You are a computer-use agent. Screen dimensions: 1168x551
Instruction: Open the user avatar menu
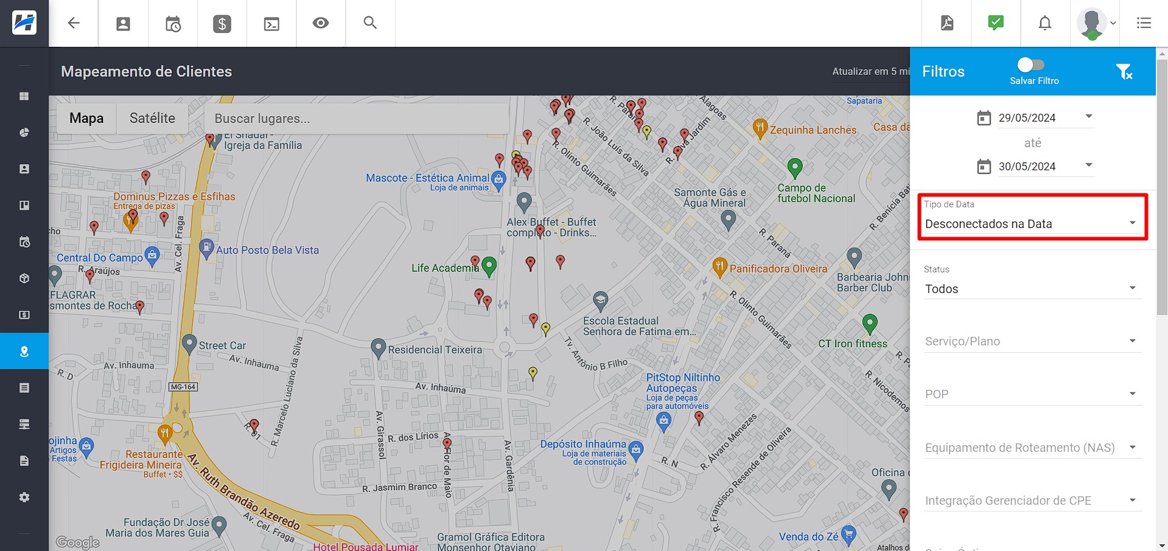(x=1095, y=24)
